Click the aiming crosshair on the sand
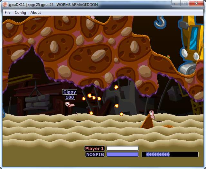Image resolution: width=206 pixels, height=169 pixels. pos(76,114)
